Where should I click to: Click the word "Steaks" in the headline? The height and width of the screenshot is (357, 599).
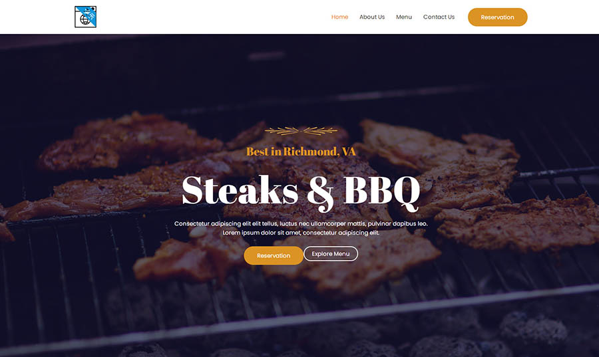coord(240,190)
